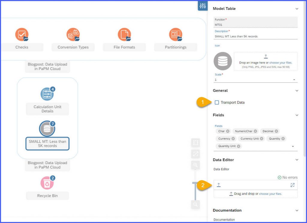The image size is (307, 223).
Task: Open the Fields multi-select dropdown arrow
Action: tap(293, 146)
